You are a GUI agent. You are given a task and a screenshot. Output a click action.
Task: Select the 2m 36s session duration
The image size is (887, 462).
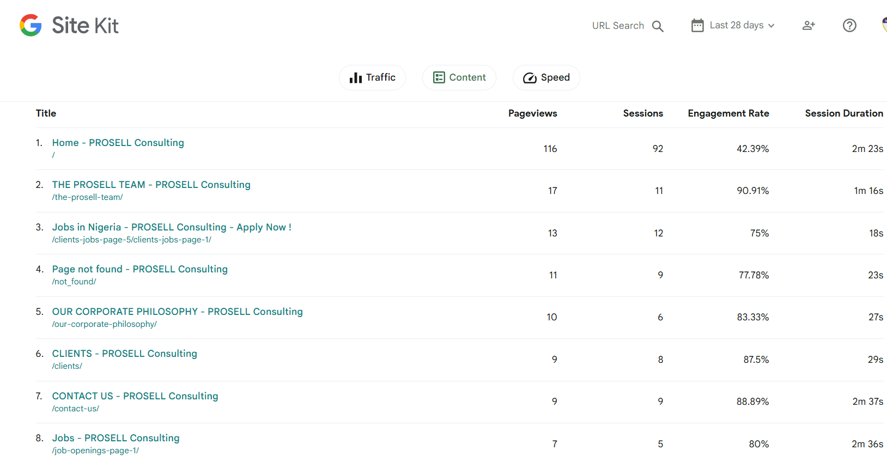click(867, 444)
